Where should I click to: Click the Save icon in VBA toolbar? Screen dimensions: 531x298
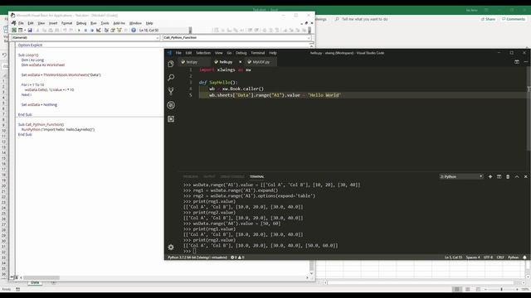point(30,31)
